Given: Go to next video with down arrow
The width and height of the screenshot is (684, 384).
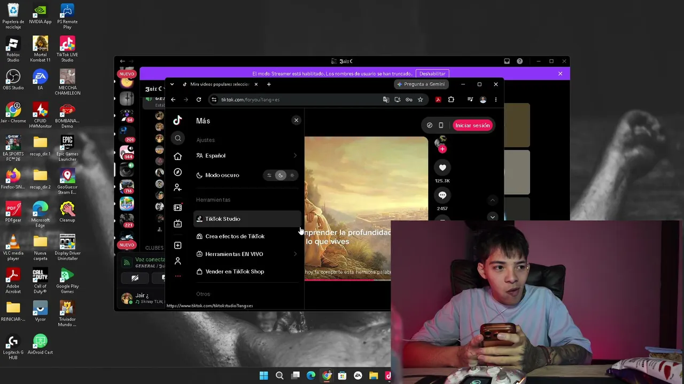Looking at the screenshot, I should pyautogui.click(x=493, y=217).
